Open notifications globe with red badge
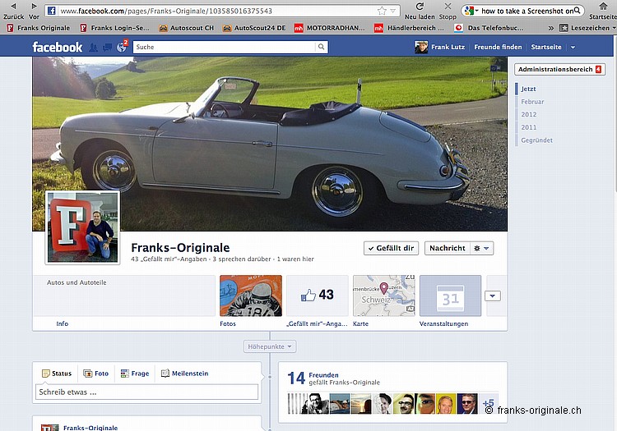The height and width of the screenshot is (431, 617). 122,47
